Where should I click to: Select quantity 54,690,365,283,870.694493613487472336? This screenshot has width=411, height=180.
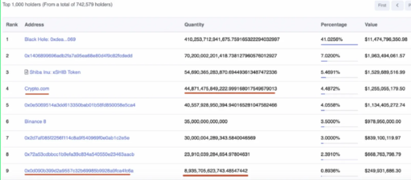pos(230,72)
